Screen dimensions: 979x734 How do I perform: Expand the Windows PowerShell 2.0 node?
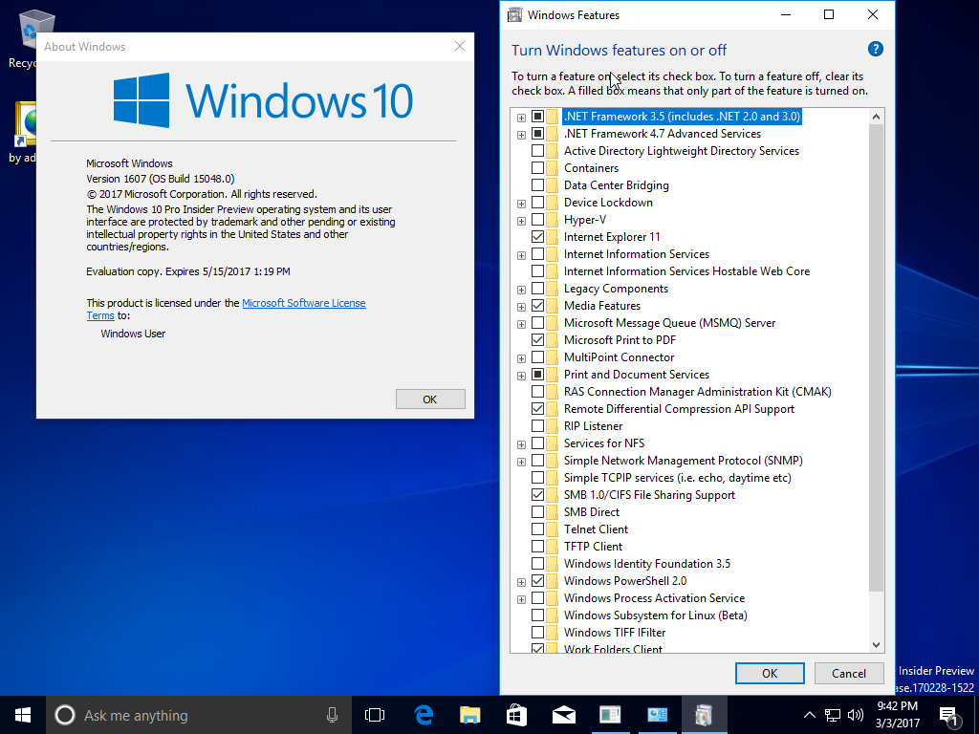tap(521, 582)
